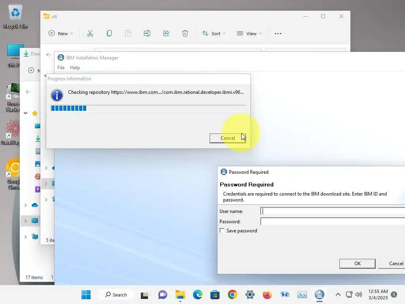Select the Network icon in sidebar

pos(35,237)
